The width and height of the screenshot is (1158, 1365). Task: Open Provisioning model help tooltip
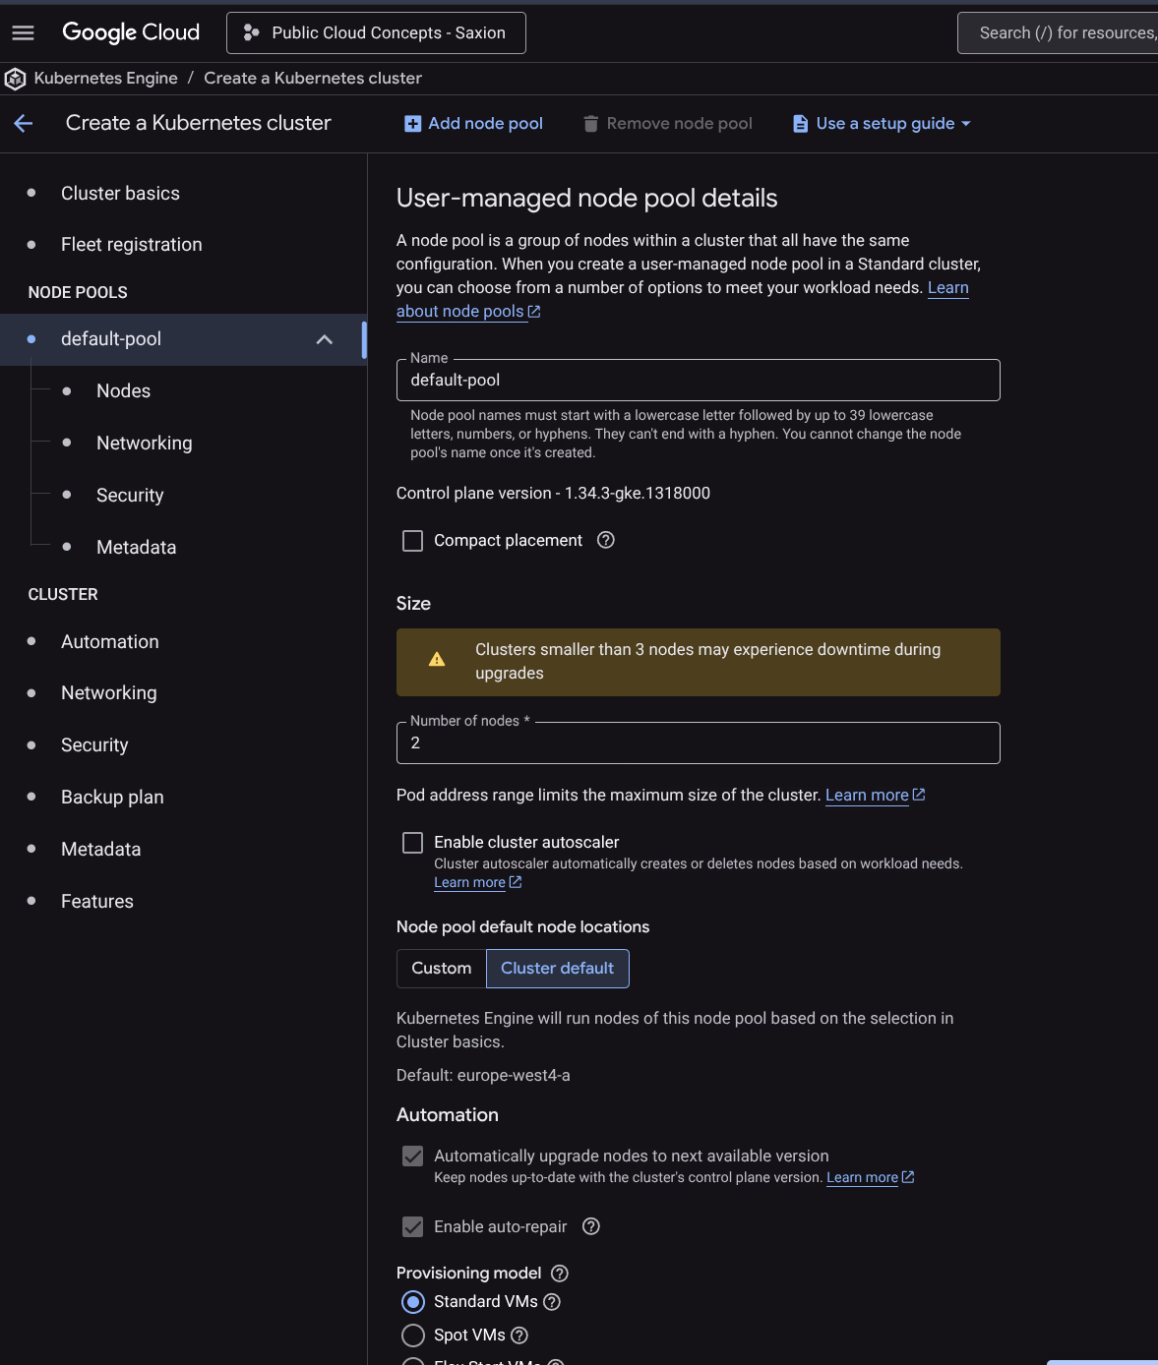(559, 1273)
